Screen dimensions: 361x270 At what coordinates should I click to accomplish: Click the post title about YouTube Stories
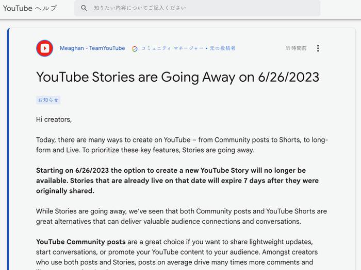pos(178,77)
